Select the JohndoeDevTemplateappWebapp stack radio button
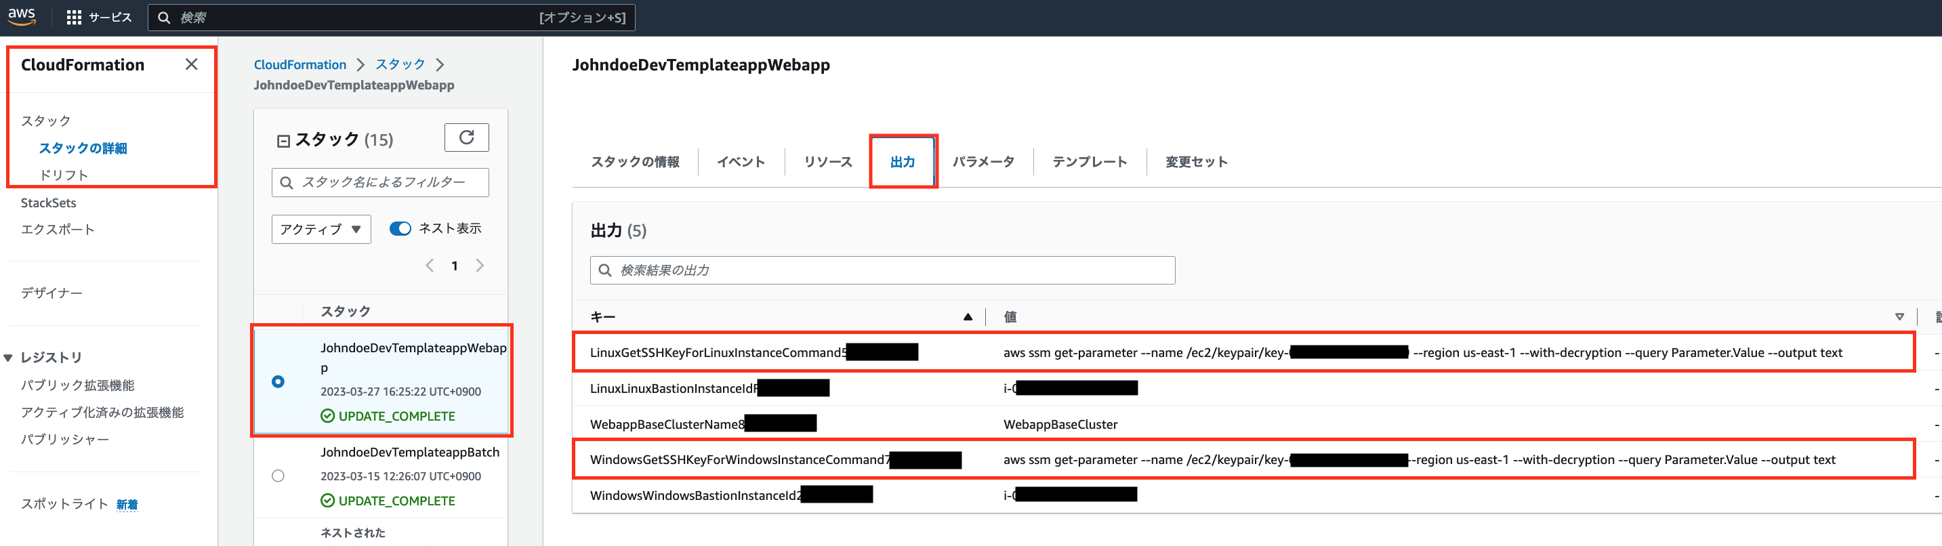 [278, 381]
